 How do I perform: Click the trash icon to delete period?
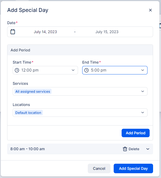pyautogui.click(x=125, y=149)
